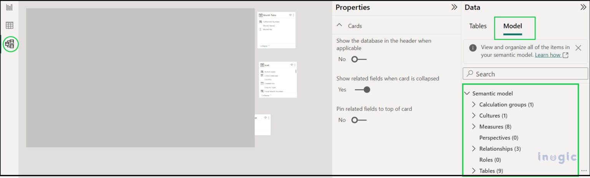Open Report view from left sidebar
This screenshot has height=178, width=590.
(9, 8)
